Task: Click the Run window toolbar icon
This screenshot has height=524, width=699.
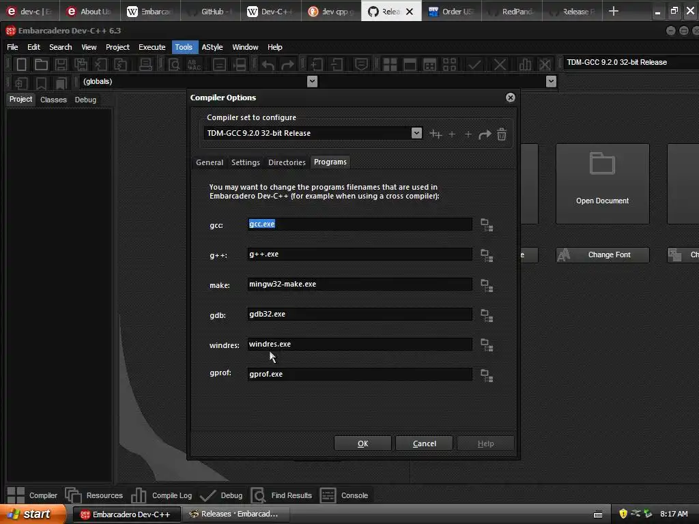Action: 410,65
